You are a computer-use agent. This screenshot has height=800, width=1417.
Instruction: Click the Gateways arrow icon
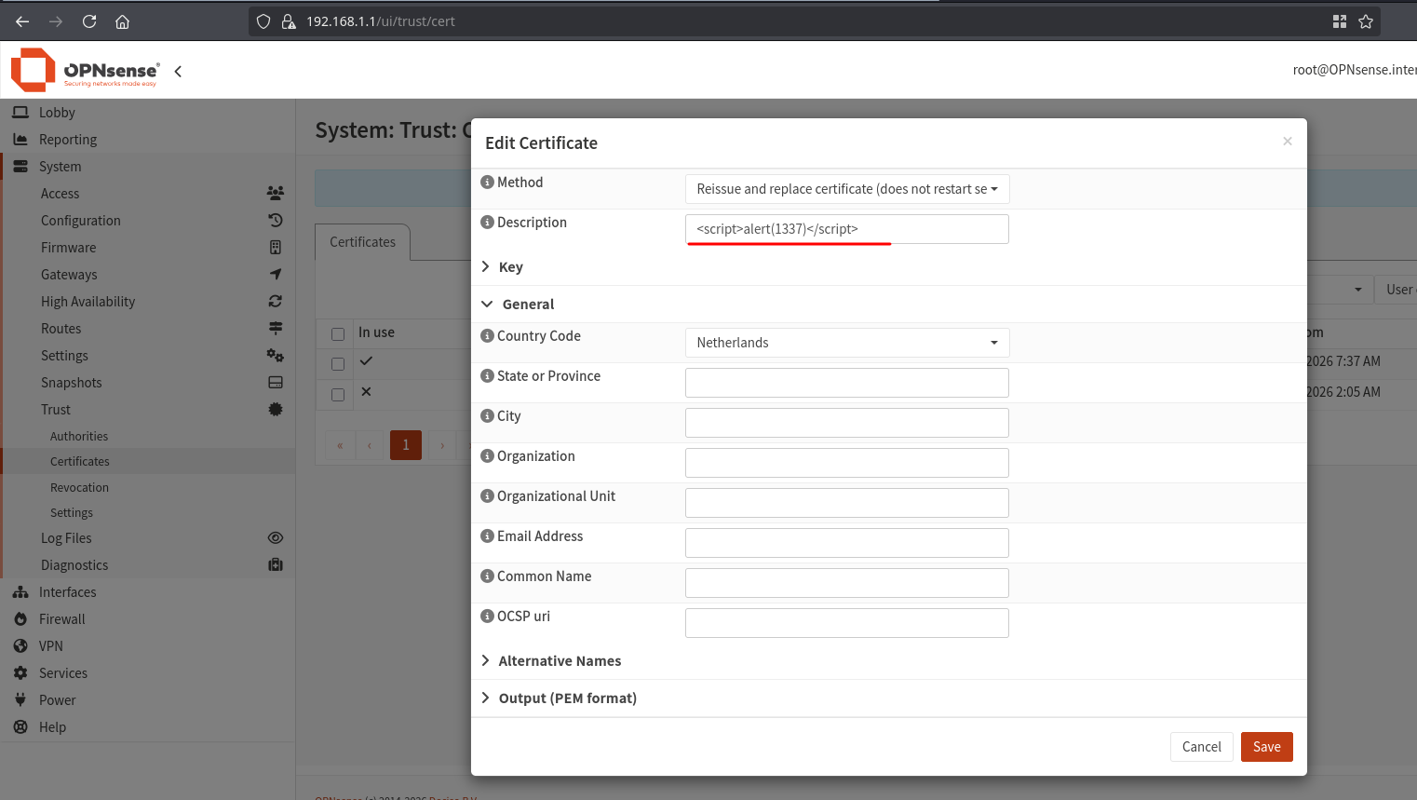pyautogui.click(x=276, y=274)
